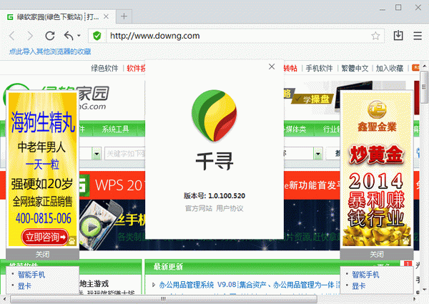
Task: Click the scroll up arrow
Action: pos(424,67)
